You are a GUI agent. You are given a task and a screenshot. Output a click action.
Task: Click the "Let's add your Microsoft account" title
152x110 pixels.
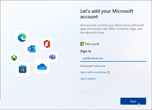(x=107, y=14)
